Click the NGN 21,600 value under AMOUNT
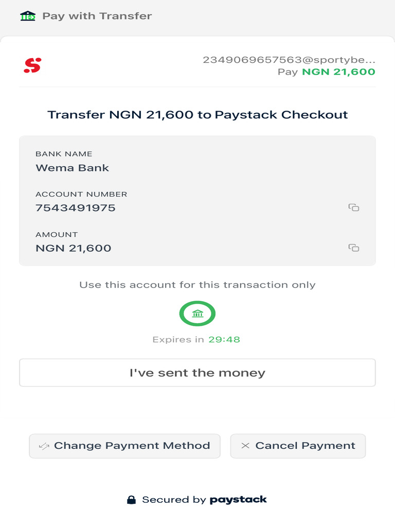Viewport: 395px width, 527px height. (x=74, y=248)
